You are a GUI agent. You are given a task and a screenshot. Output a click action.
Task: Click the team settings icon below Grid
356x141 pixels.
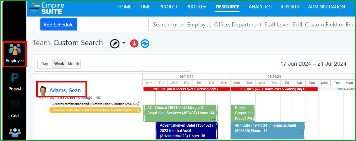(x=15, y=133)
